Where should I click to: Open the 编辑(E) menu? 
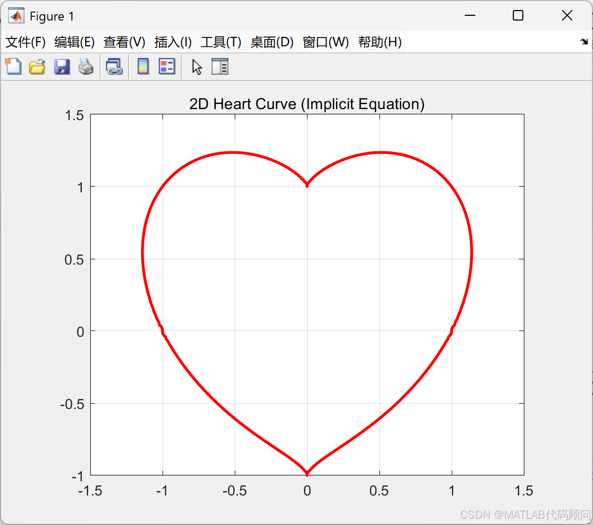pos(74,42)
